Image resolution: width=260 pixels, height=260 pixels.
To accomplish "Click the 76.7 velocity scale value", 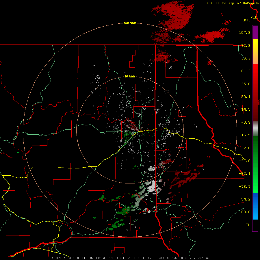I will 246,58.
